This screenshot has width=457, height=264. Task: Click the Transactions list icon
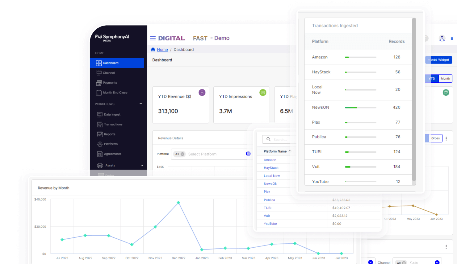100,124
